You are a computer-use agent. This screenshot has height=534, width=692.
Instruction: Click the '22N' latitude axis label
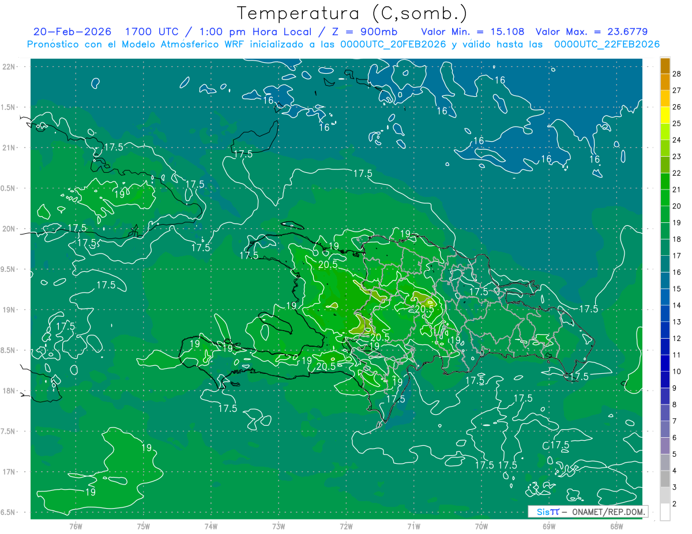[9, 66]
